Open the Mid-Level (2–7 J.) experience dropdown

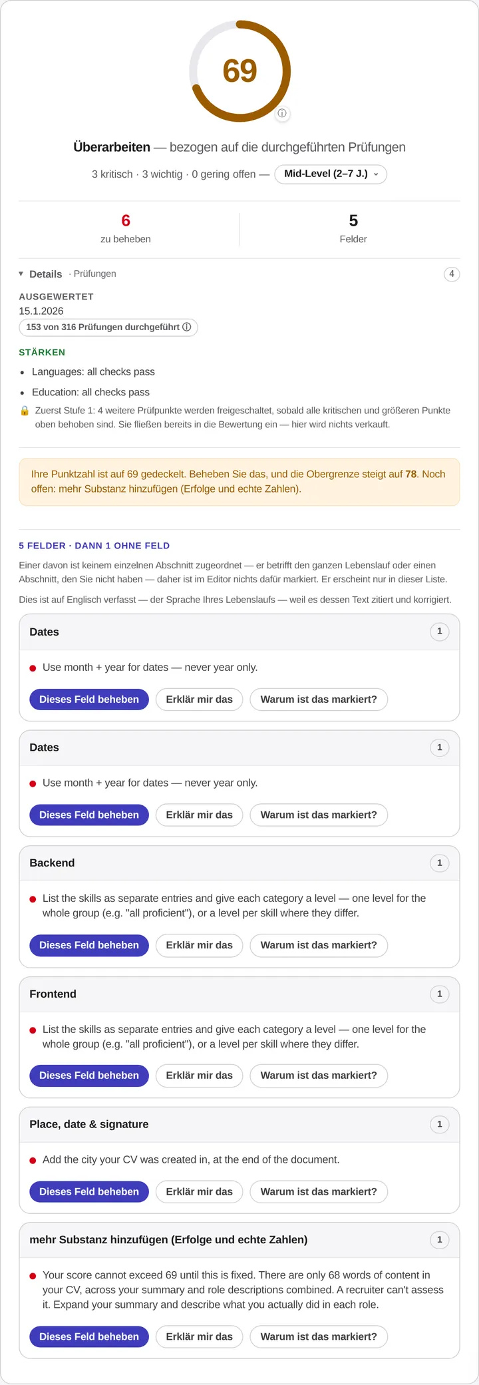tap(331, 174)
